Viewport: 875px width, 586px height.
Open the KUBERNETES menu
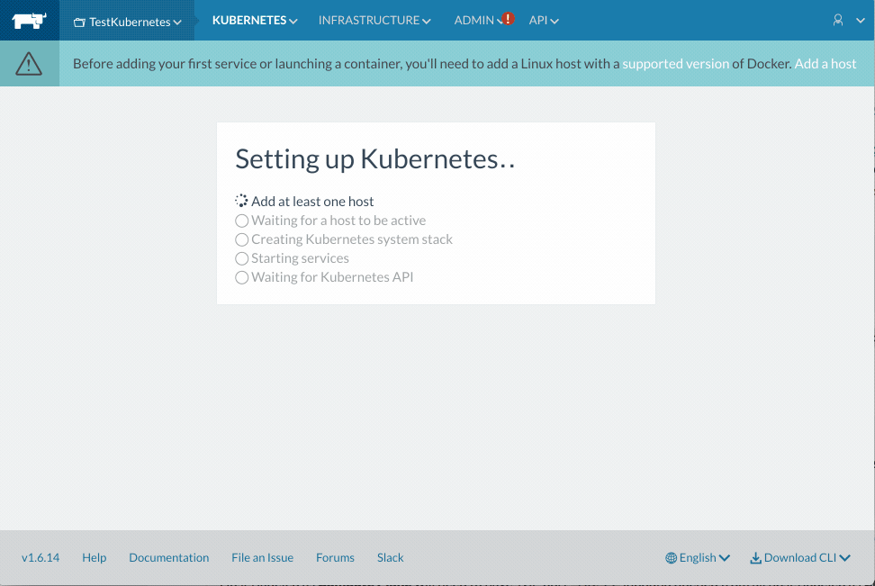[x=255, y=20]
